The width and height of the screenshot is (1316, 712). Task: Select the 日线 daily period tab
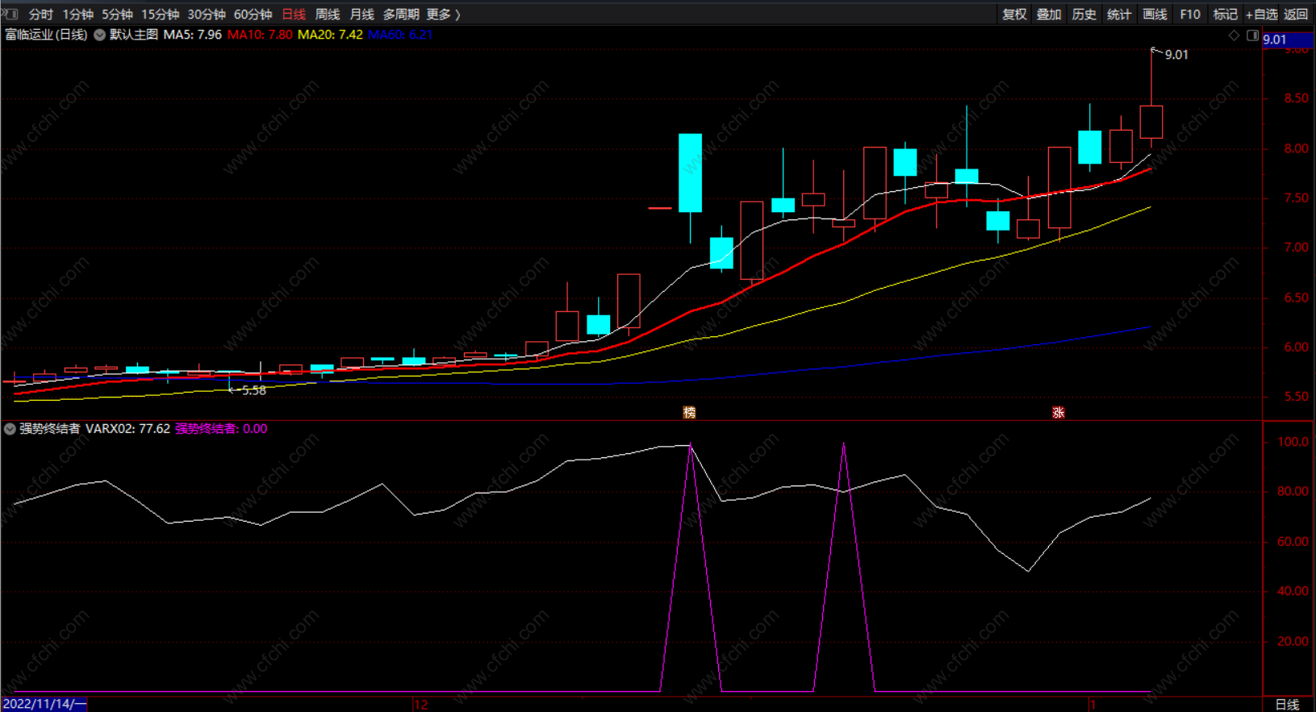click(x=294, y=14)
